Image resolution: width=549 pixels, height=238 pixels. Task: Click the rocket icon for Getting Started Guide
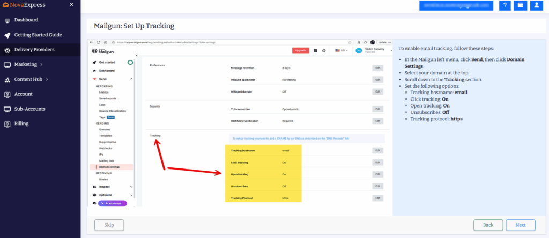pos(8,35)
